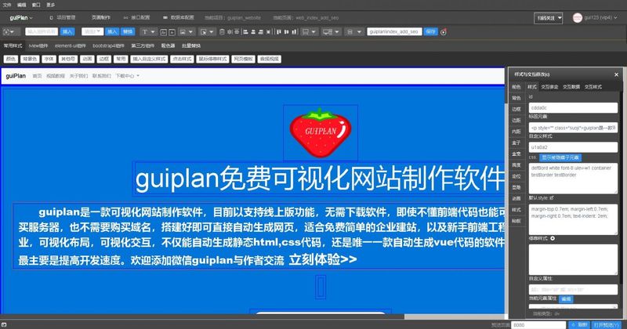
Task: Open the gui123 (vip4) user menu
Action: point(600,17)
